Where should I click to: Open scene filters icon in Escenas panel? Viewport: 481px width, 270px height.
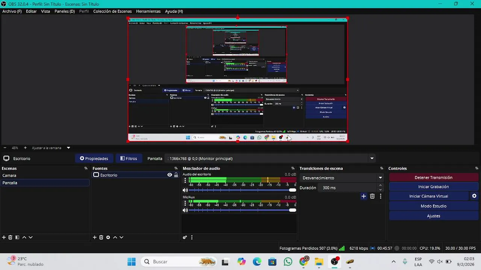pyautogui.click(x=17, y=237)
